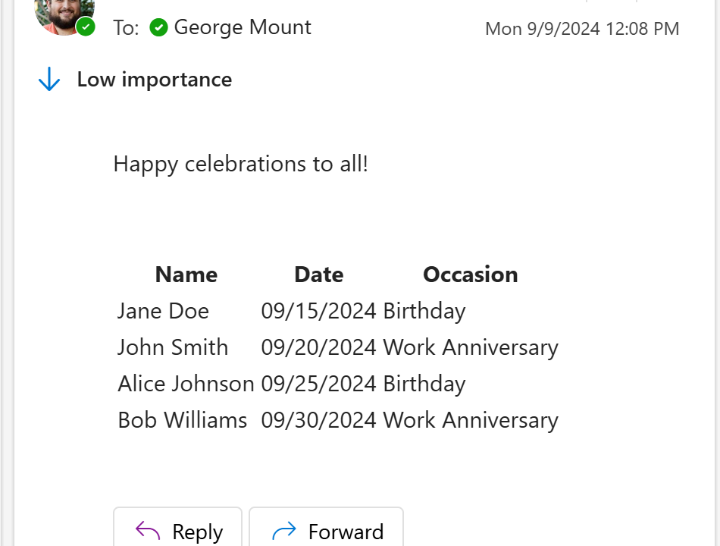Click Bob Williams in the table

(183, 420)
